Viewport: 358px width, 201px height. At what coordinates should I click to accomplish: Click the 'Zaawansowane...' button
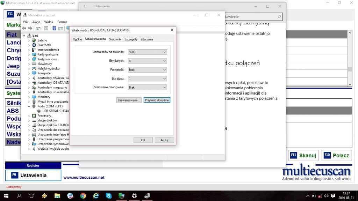pos(129,100)
